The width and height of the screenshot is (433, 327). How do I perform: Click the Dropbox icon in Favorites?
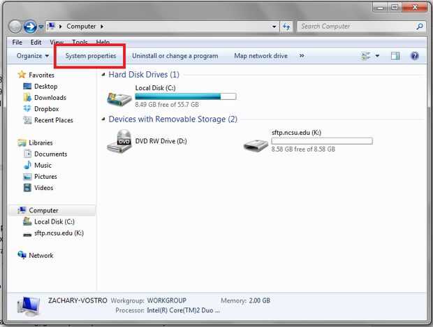[27, 108]
